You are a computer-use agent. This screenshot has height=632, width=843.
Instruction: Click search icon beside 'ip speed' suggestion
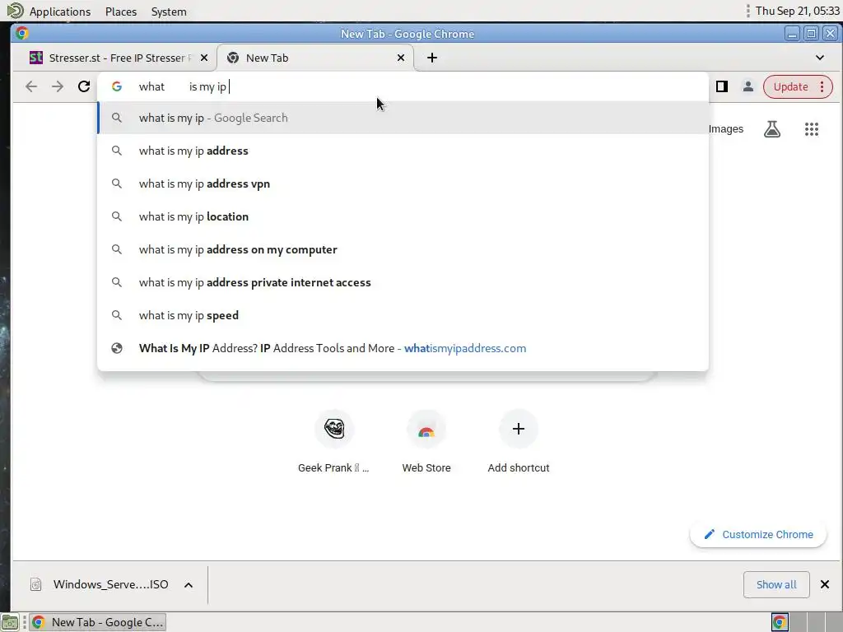click(117, 315)
